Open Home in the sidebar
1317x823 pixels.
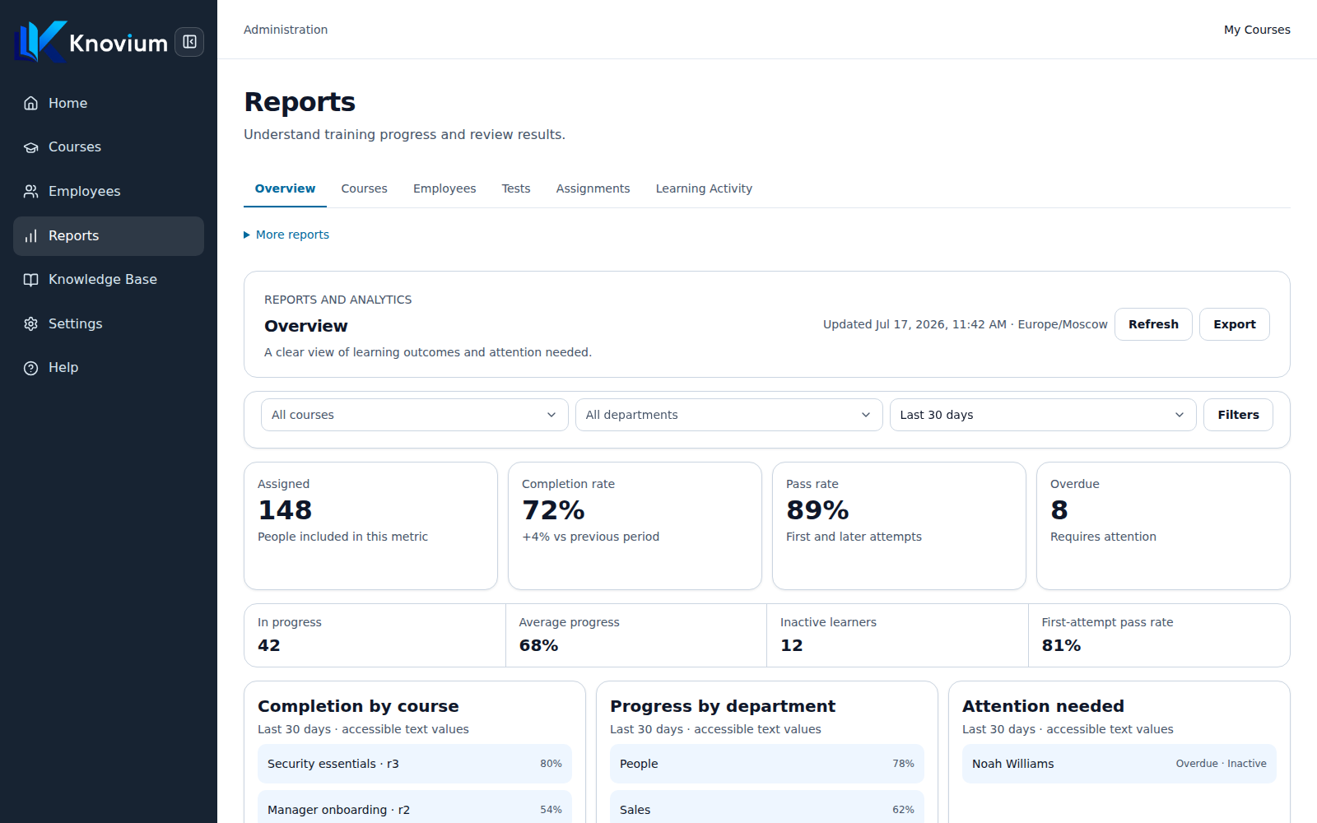pos(109,103)
